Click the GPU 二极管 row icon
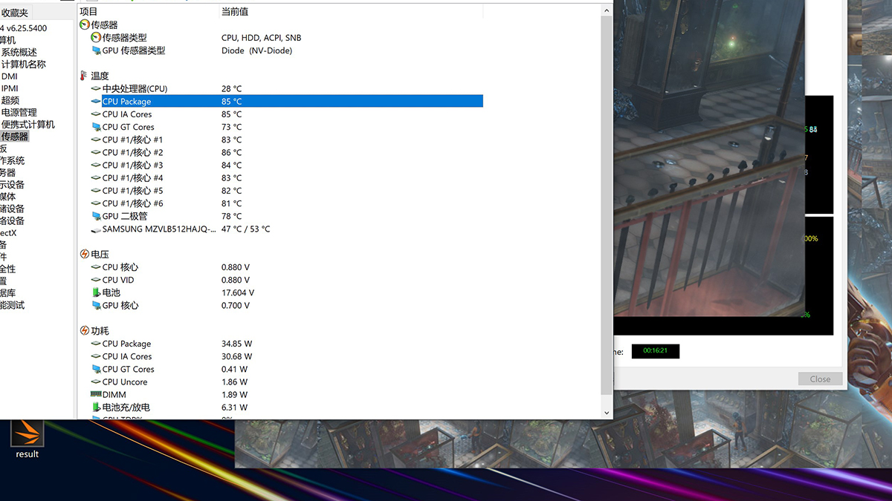Viewport: 892px width, 501px height. [x=96, y=216]
